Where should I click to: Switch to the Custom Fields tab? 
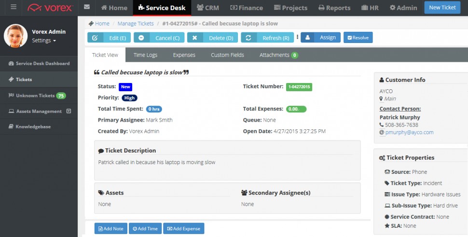coord(227,55)
